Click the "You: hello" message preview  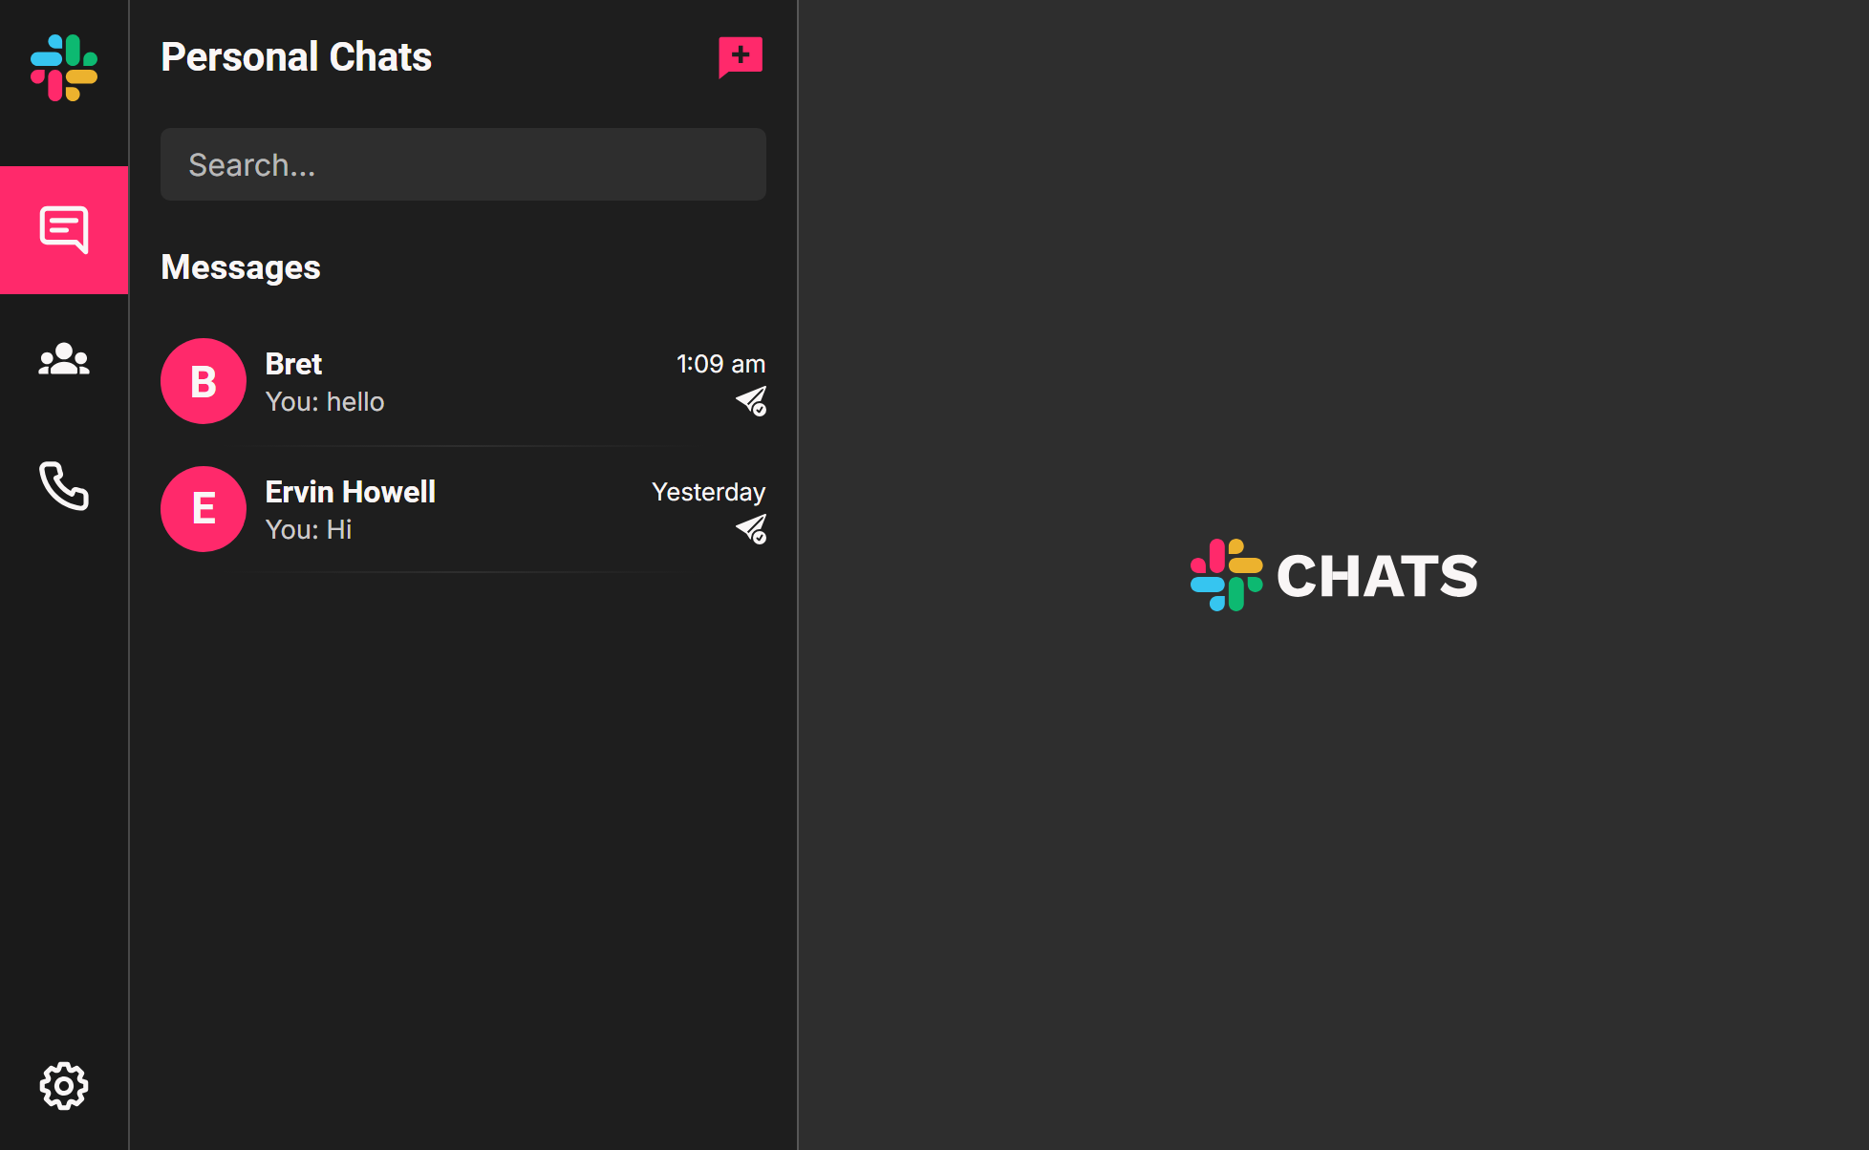325,402
